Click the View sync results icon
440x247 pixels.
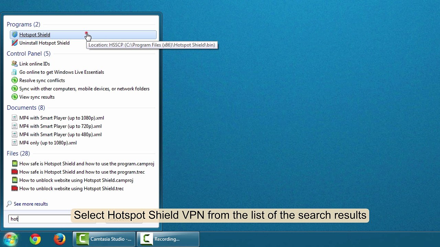pyautogui.click(x=14, y=97)
